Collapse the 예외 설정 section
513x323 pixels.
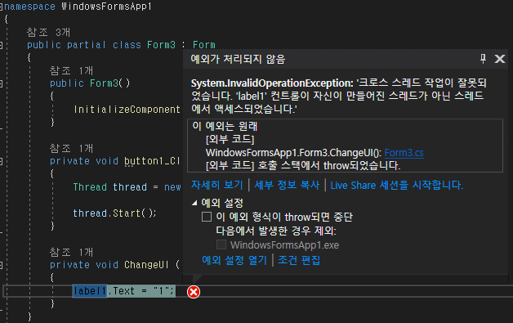coord(194,203)
